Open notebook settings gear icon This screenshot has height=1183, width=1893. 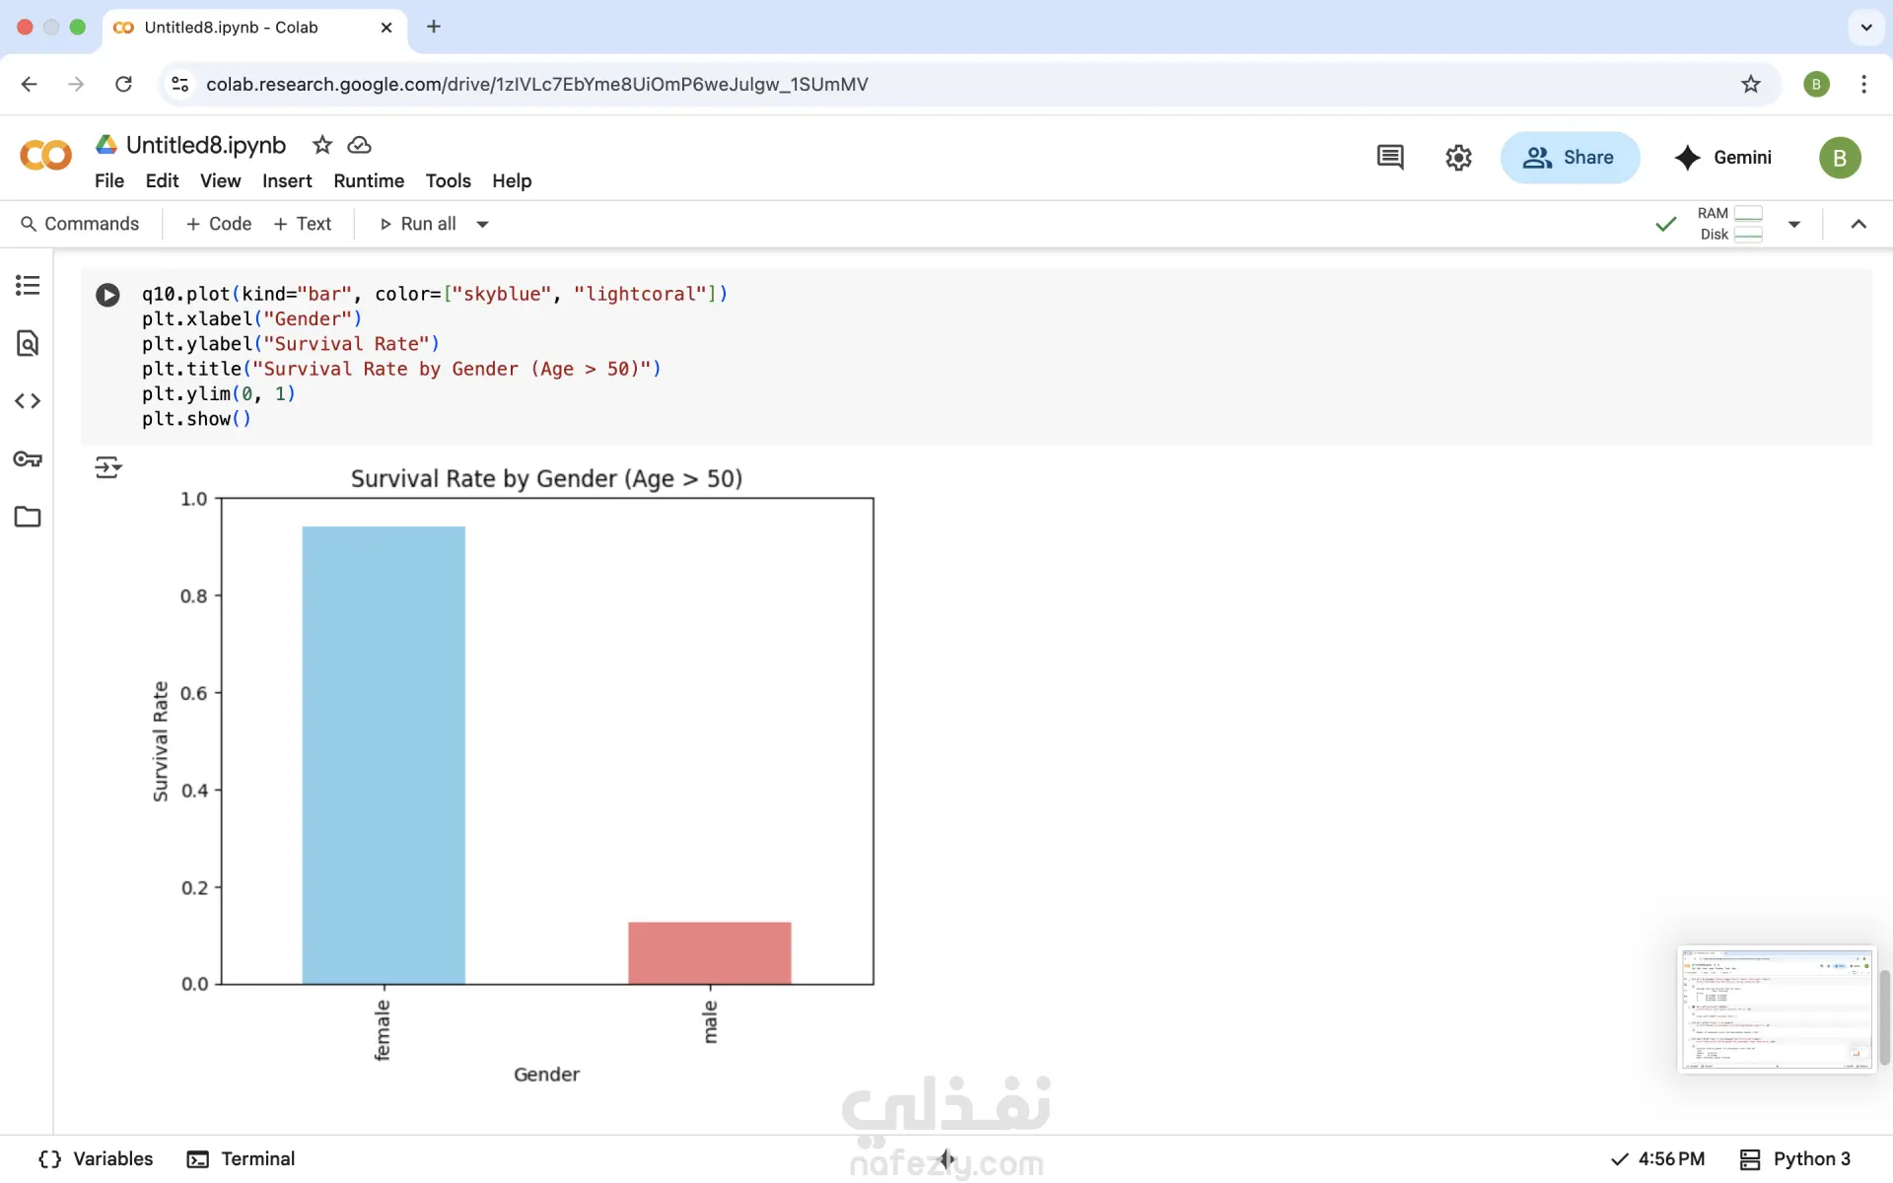(x=1458, y=158)
